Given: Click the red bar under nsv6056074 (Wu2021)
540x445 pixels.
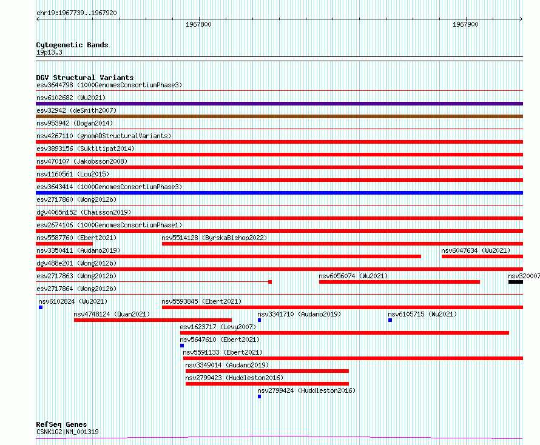Looking at the screenshot, I should 399,282.
